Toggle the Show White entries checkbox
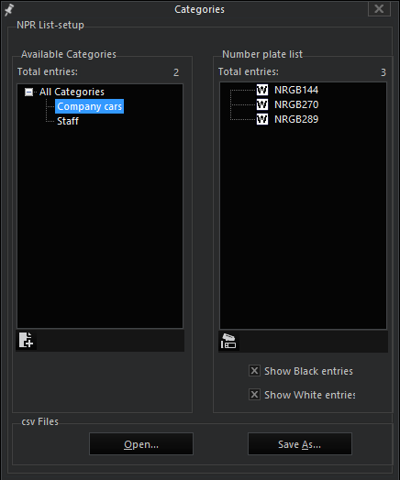This screenshot has width=400, height=480. 254,395
